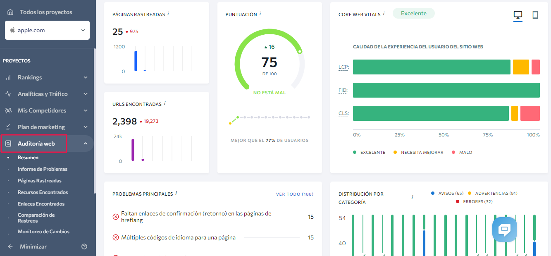The image size is (551, 256).
Task: Expand the Rankings menu chevron
Action: 86,77
